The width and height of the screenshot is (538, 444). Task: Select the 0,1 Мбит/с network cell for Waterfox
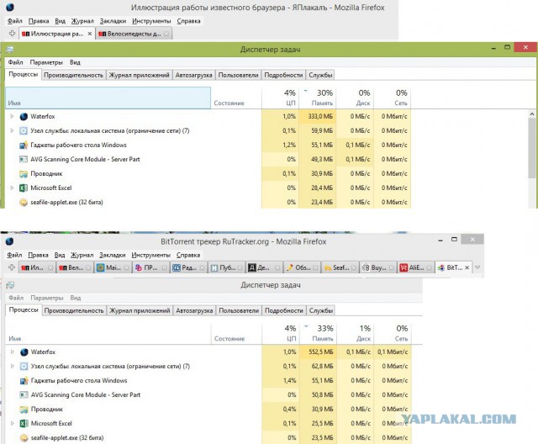pyautogui.click(x=393, y=351)
